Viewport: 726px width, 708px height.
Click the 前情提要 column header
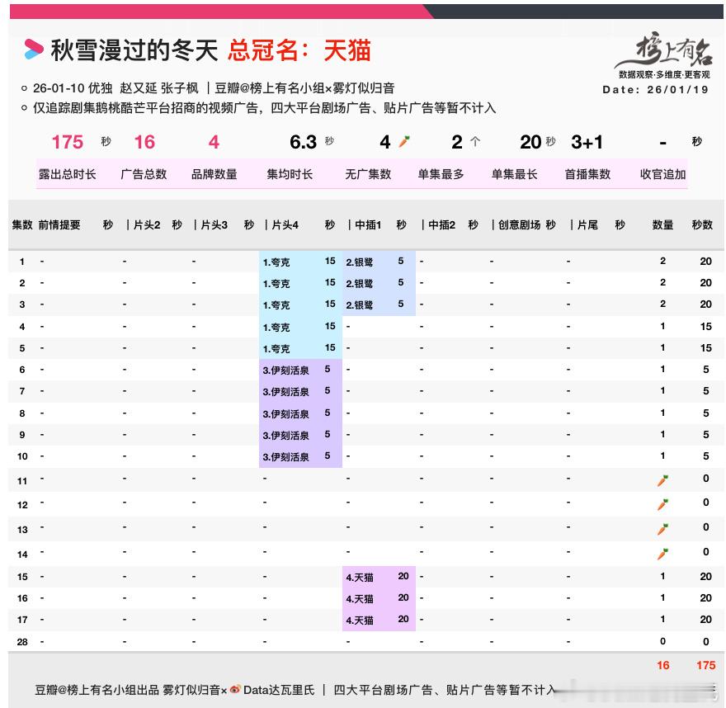[59, 224]
